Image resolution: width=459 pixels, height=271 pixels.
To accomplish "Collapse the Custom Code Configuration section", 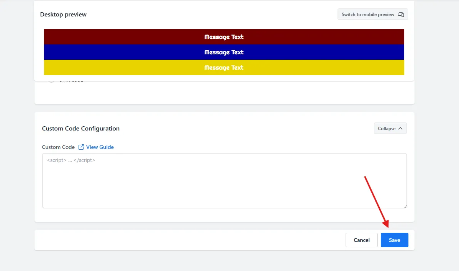I will coord(390,128).
